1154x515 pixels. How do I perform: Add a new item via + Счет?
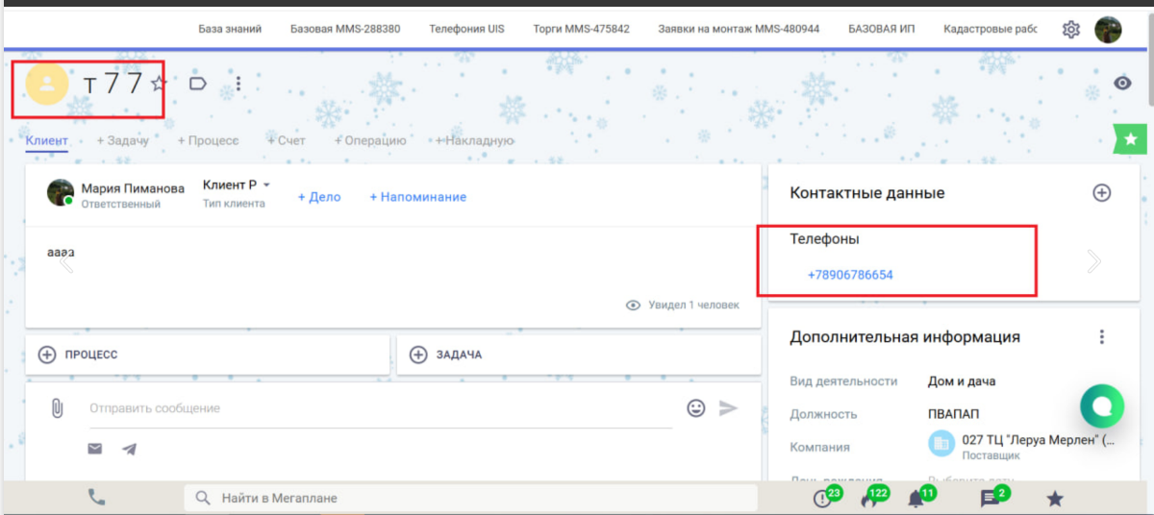tap(287, 140)
